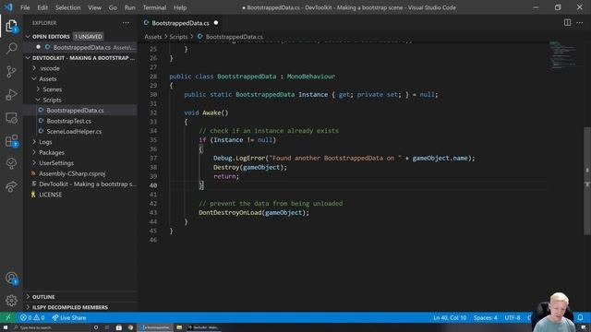Select the BootstrappedData.cs editor tab

tap(180, 22)
